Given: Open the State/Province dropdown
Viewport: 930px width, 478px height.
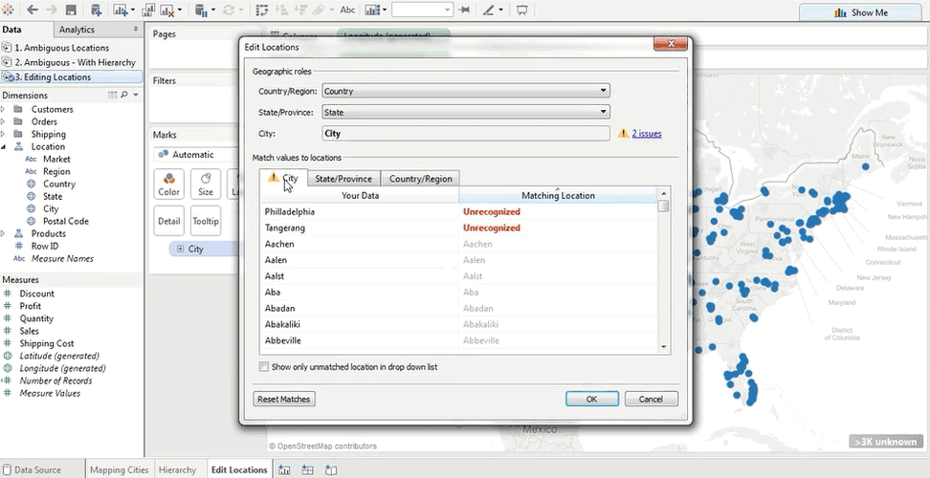Looking at the screenshot, I should click(x=465, y=112).
